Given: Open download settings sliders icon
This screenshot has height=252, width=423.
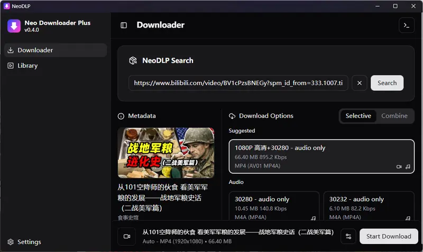Looking at the screenshot, I should point(348,236).
